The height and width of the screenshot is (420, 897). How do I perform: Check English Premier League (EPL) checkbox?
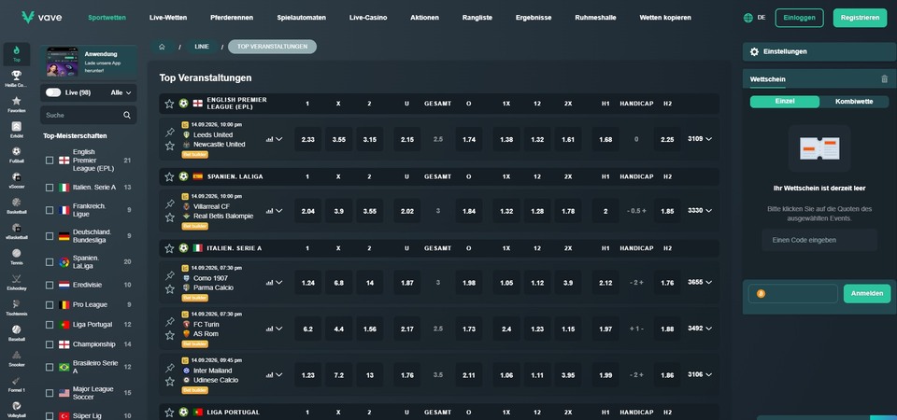(x=50, y=161)
